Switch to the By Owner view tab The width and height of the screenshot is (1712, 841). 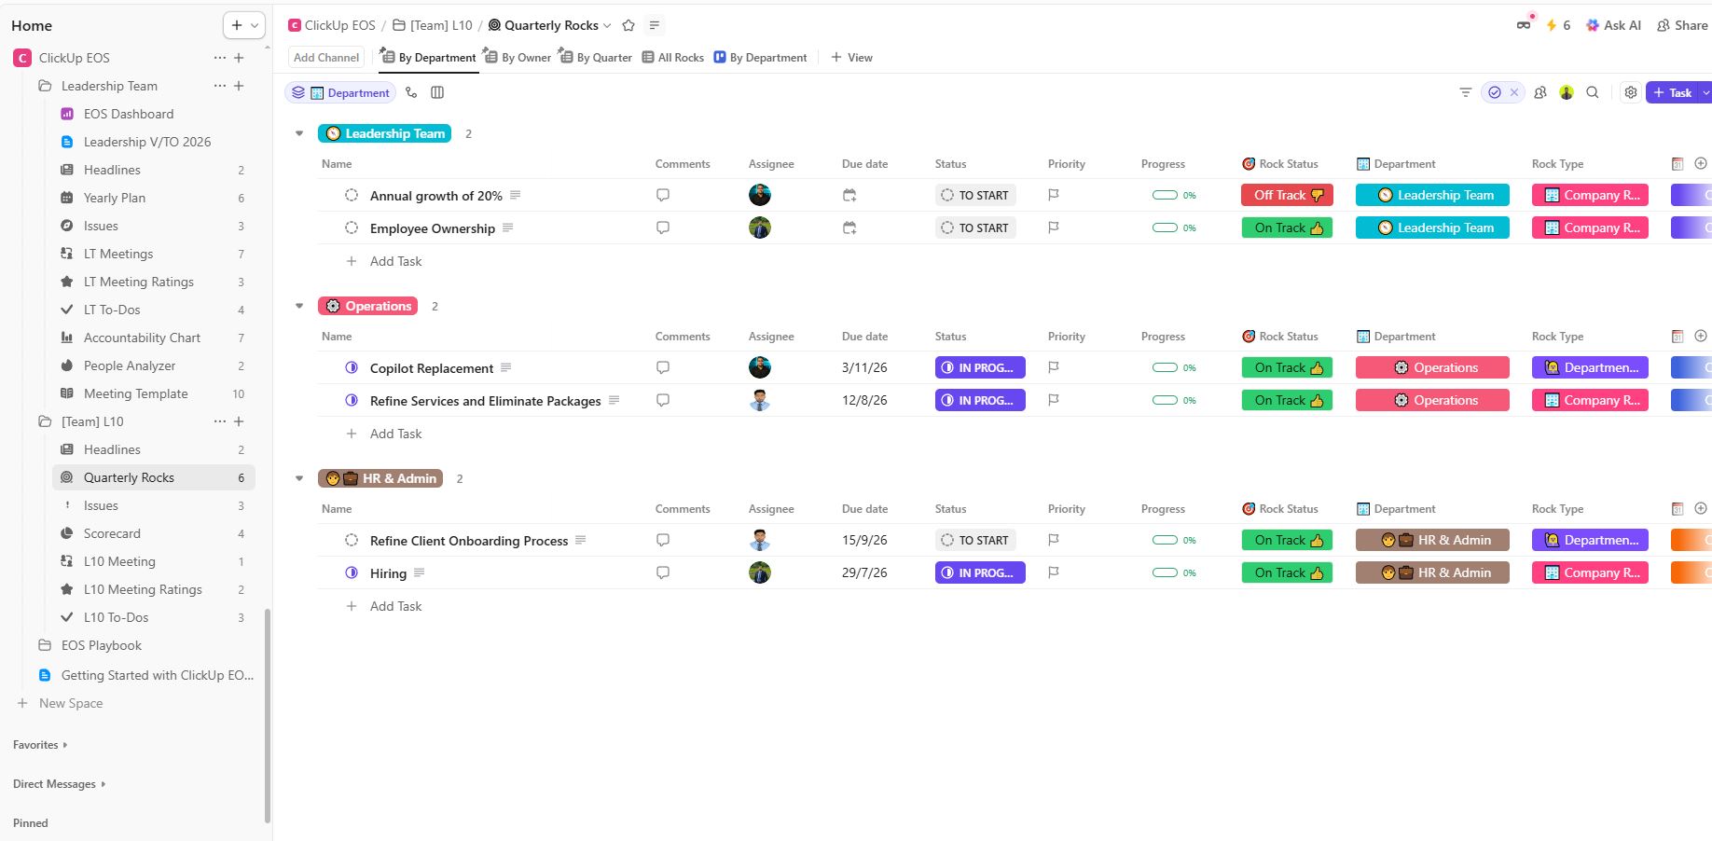tap(518, 58)
